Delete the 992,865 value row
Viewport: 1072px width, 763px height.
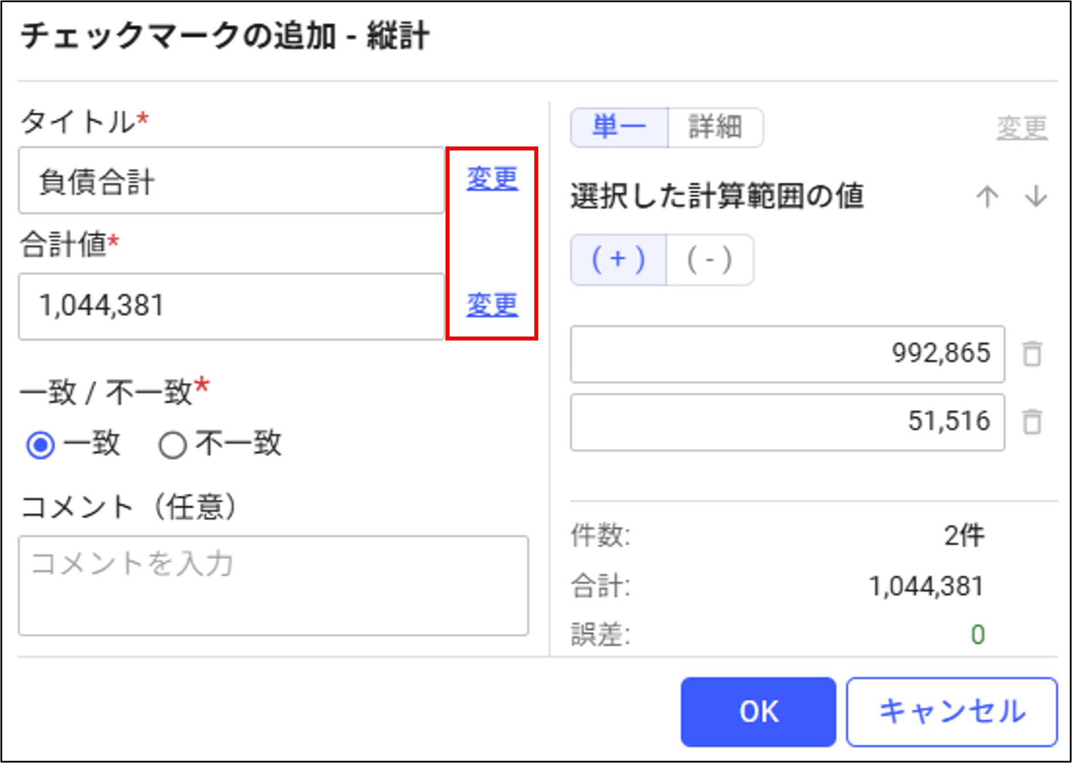point(1032,354)
